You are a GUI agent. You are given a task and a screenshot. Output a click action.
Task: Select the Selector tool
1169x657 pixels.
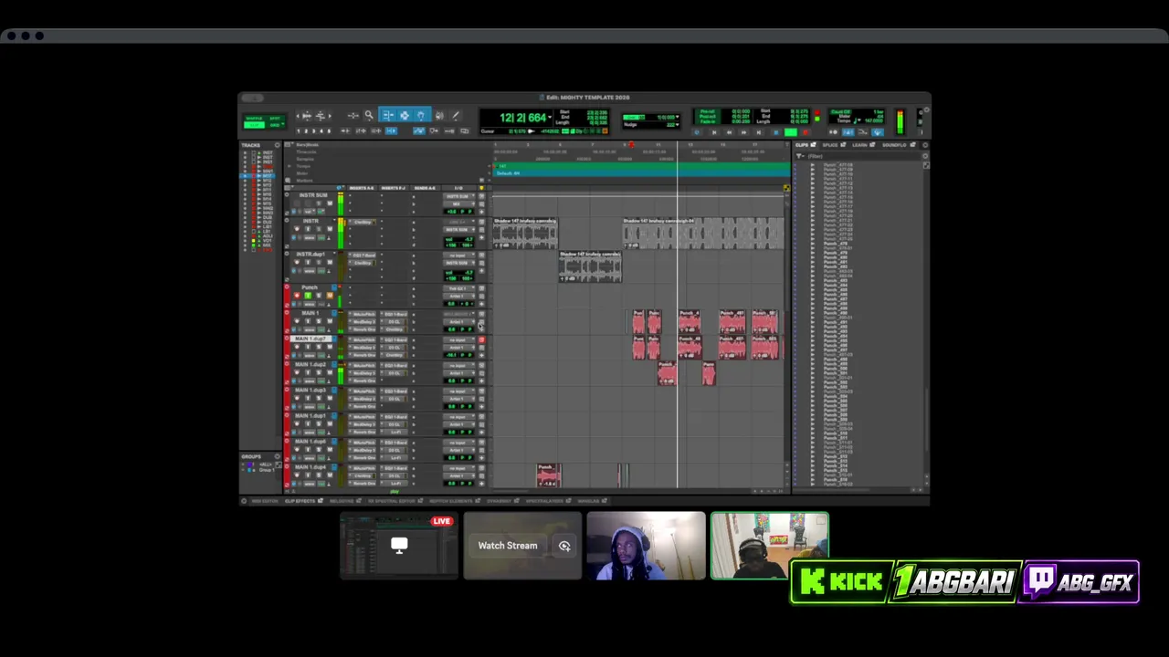(x=405, y=116)
